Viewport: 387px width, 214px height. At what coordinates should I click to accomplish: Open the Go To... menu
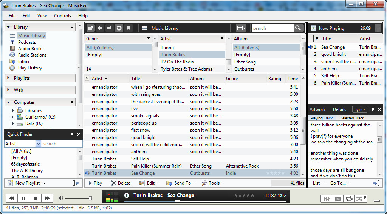point(340,183)
